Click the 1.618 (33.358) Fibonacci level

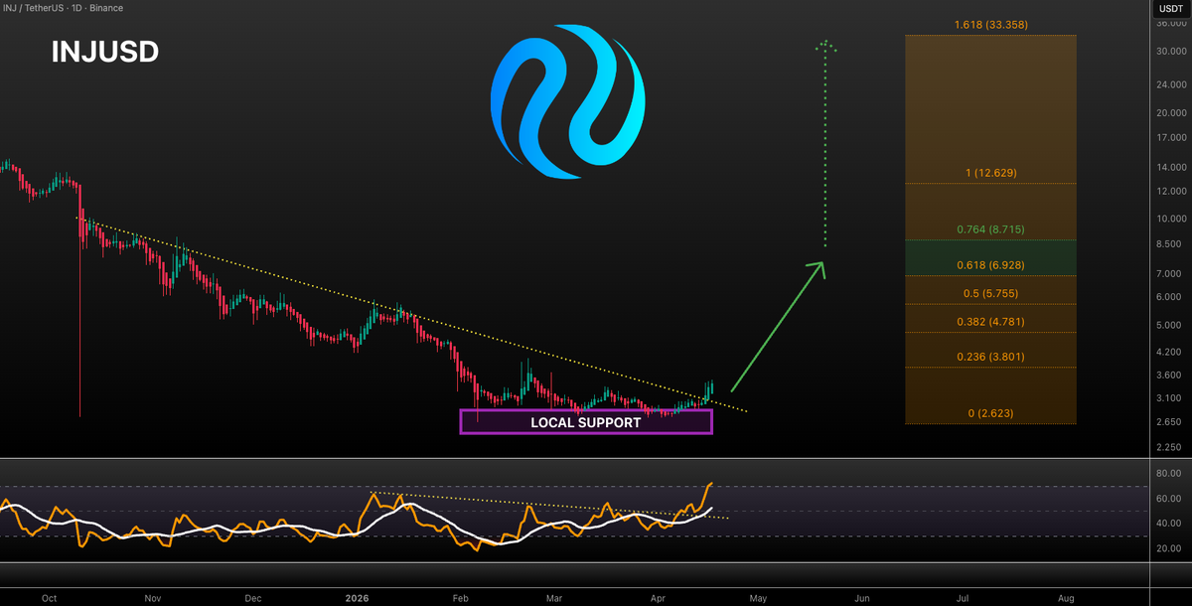989,25
